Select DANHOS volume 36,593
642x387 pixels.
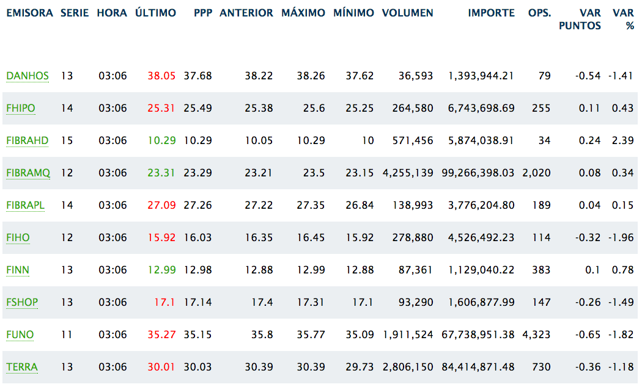[416, 76]
